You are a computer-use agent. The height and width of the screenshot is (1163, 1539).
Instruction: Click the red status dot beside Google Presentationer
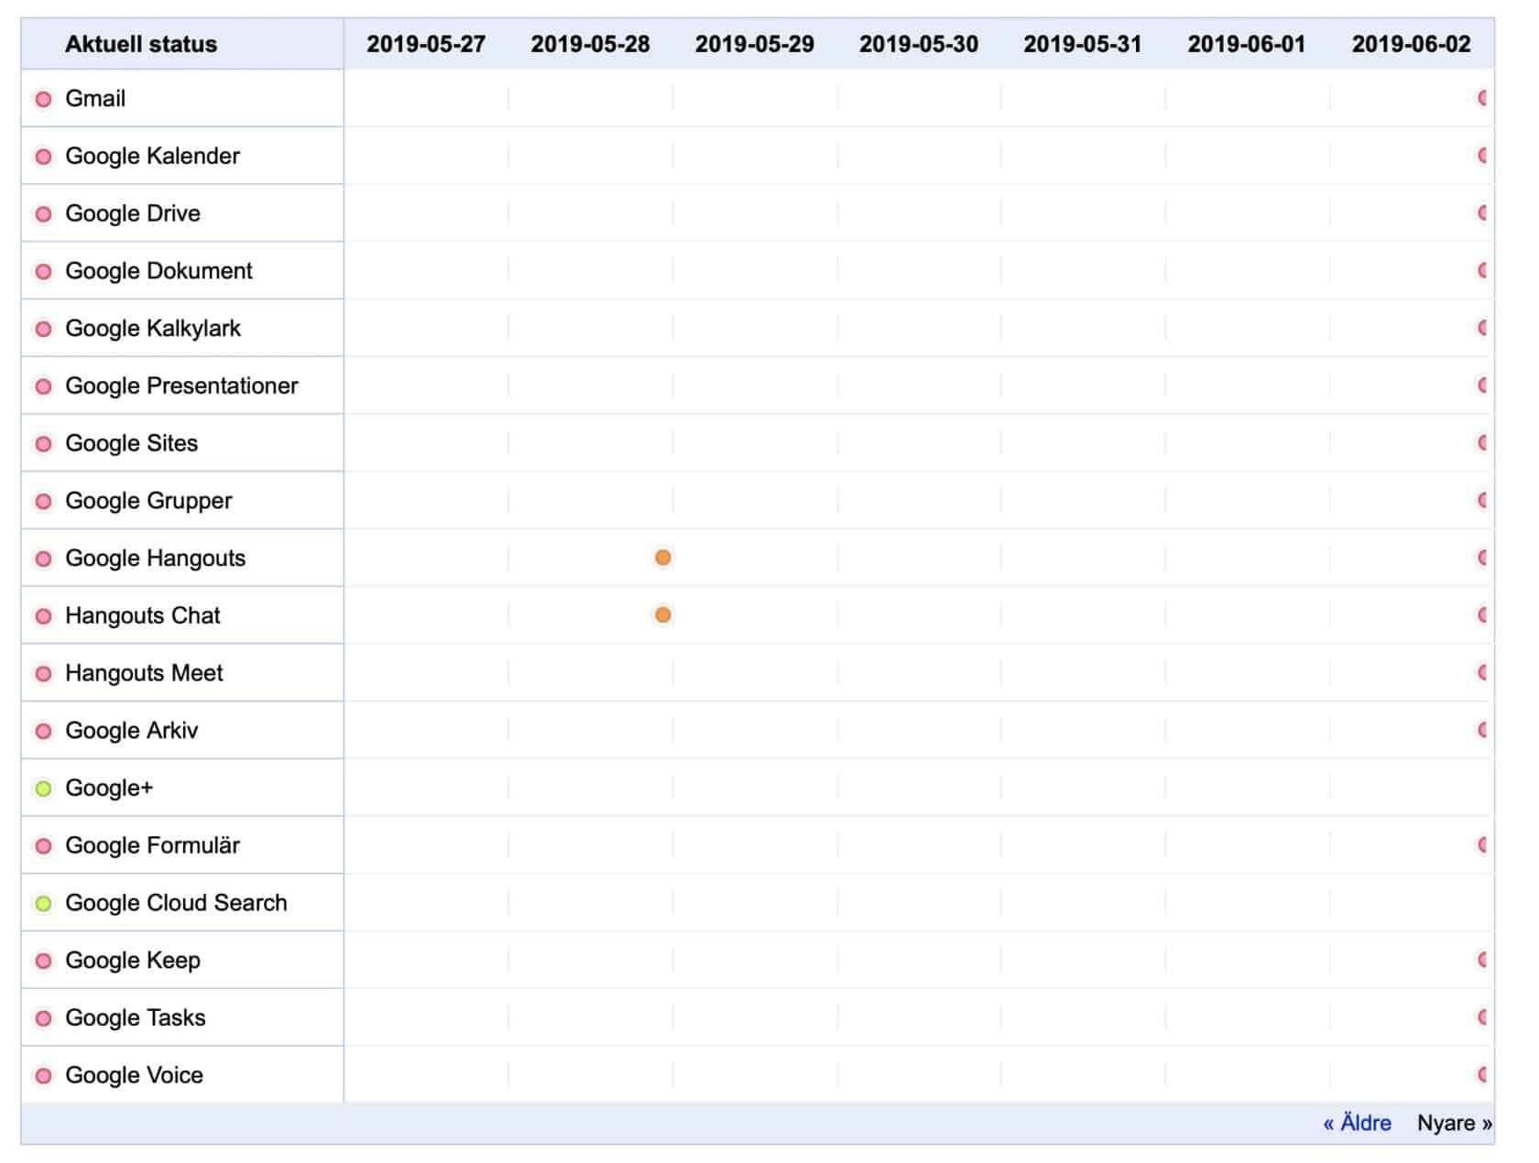[x=43, y=386]
